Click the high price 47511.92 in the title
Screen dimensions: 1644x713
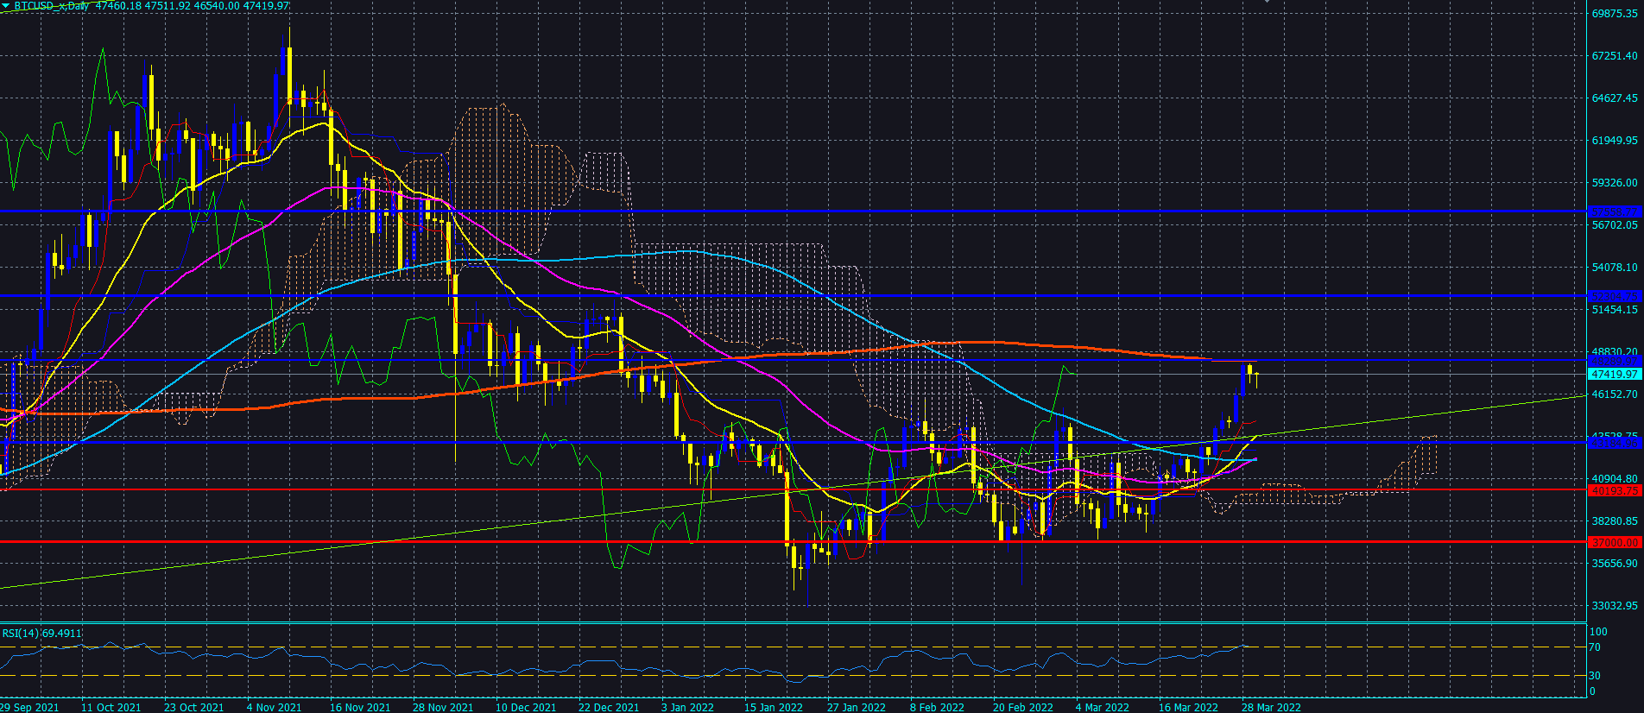point(168,6)
